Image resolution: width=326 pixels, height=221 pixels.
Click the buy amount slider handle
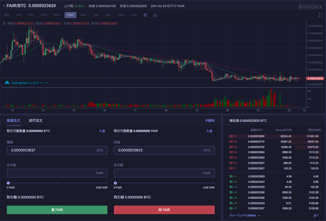coord(8,183)
